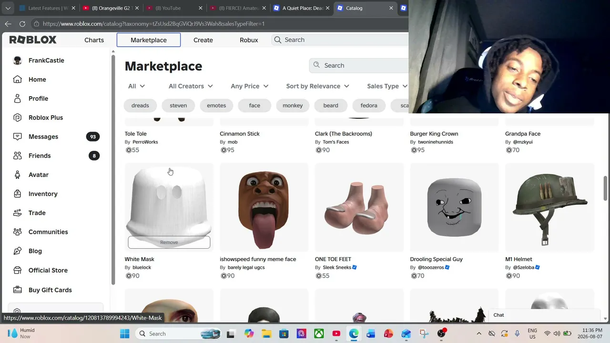The width and height of the screenshot is (610, 343).
Task: Close the Catalog browser tab
Action: pyautogui.click(x=391, y=8)
